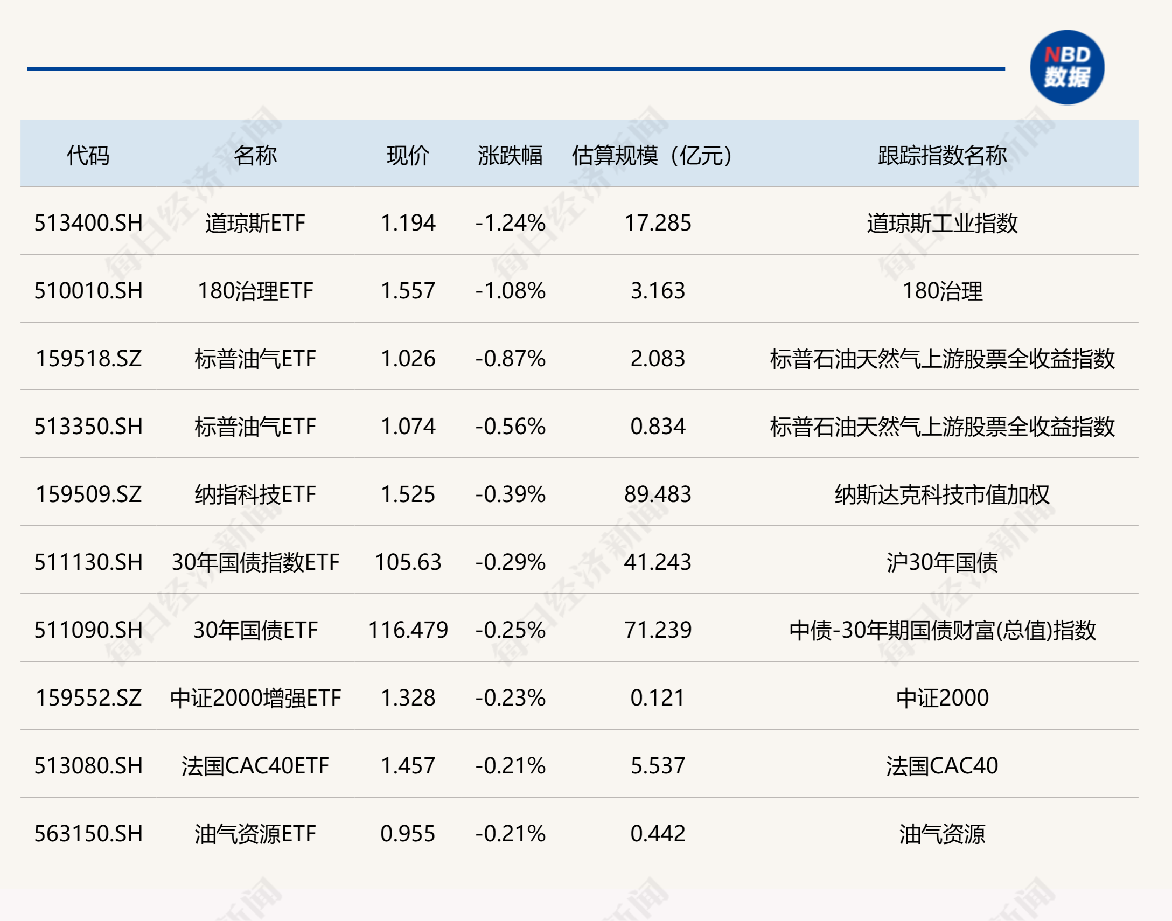Click the 180治理 index name cell
The height and width of the screenshot is (921, 1172).
943,291
